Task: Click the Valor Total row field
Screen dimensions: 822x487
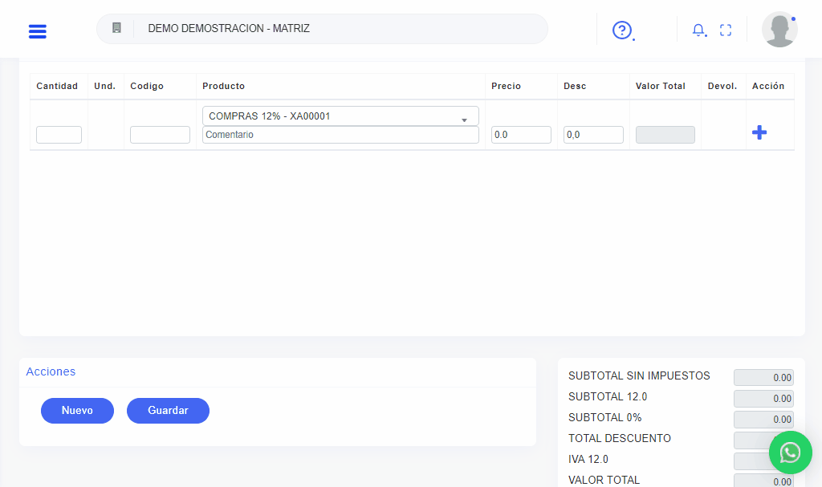Action: click(x=665, y=135)
